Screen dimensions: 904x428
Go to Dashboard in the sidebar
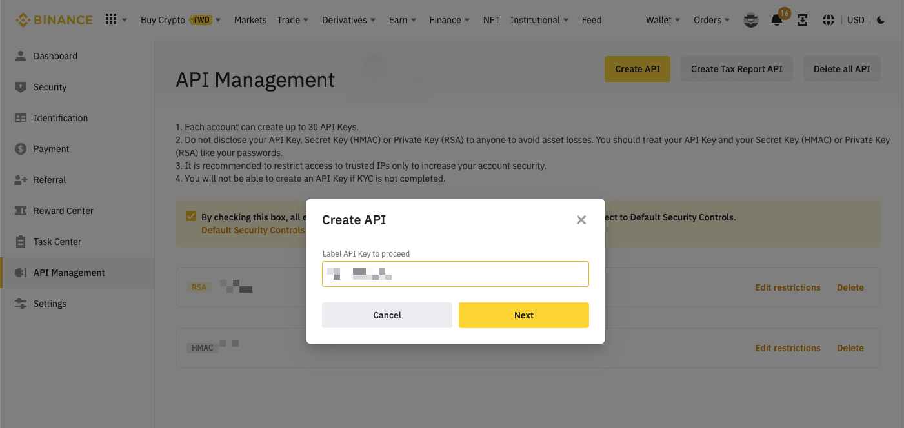(55, 56)
